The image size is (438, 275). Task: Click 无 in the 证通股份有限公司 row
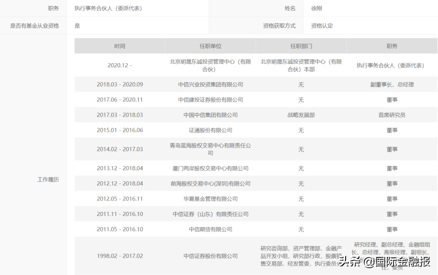coord(301,130)
